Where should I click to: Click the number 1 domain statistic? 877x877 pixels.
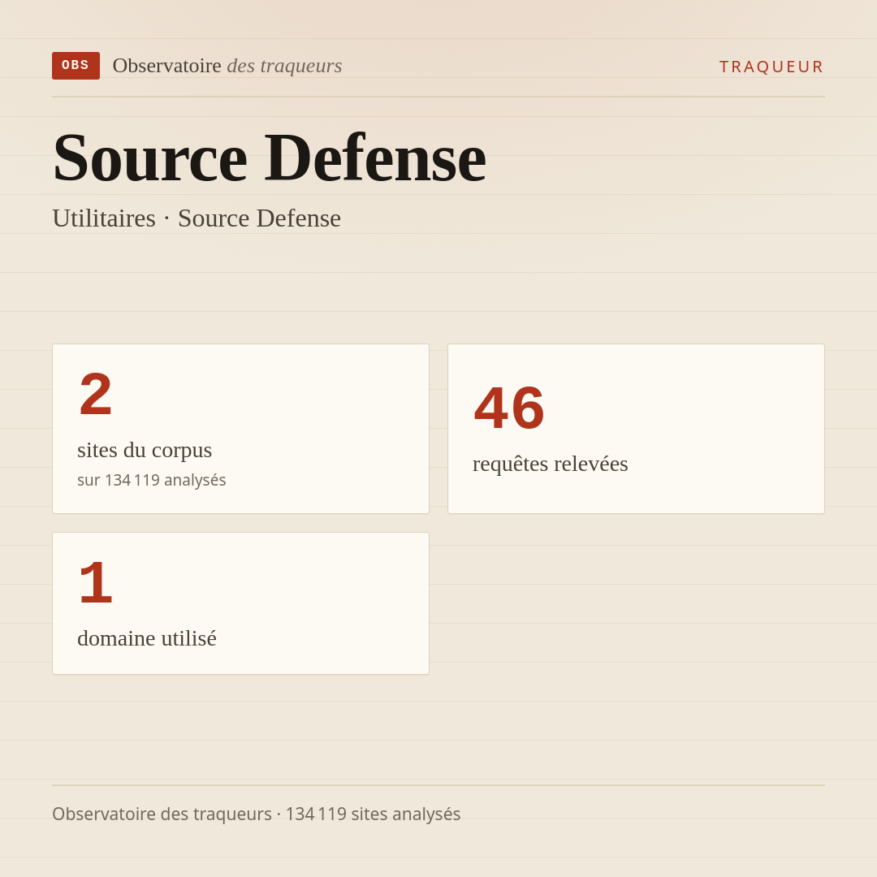pyautogui.click(x=96, y=583)
